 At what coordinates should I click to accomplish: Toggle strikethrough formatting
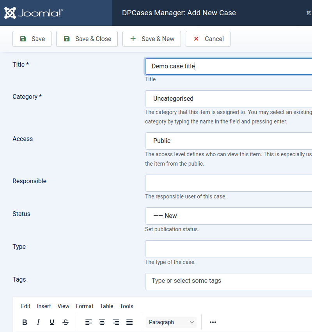point(66,322)
